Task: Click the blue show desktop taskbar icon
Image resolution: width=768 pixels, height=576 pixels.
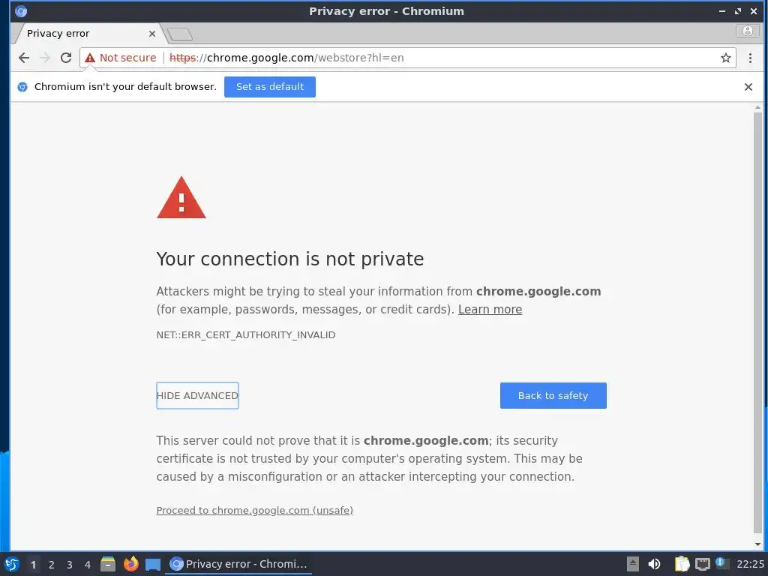Action: point(153,565)
